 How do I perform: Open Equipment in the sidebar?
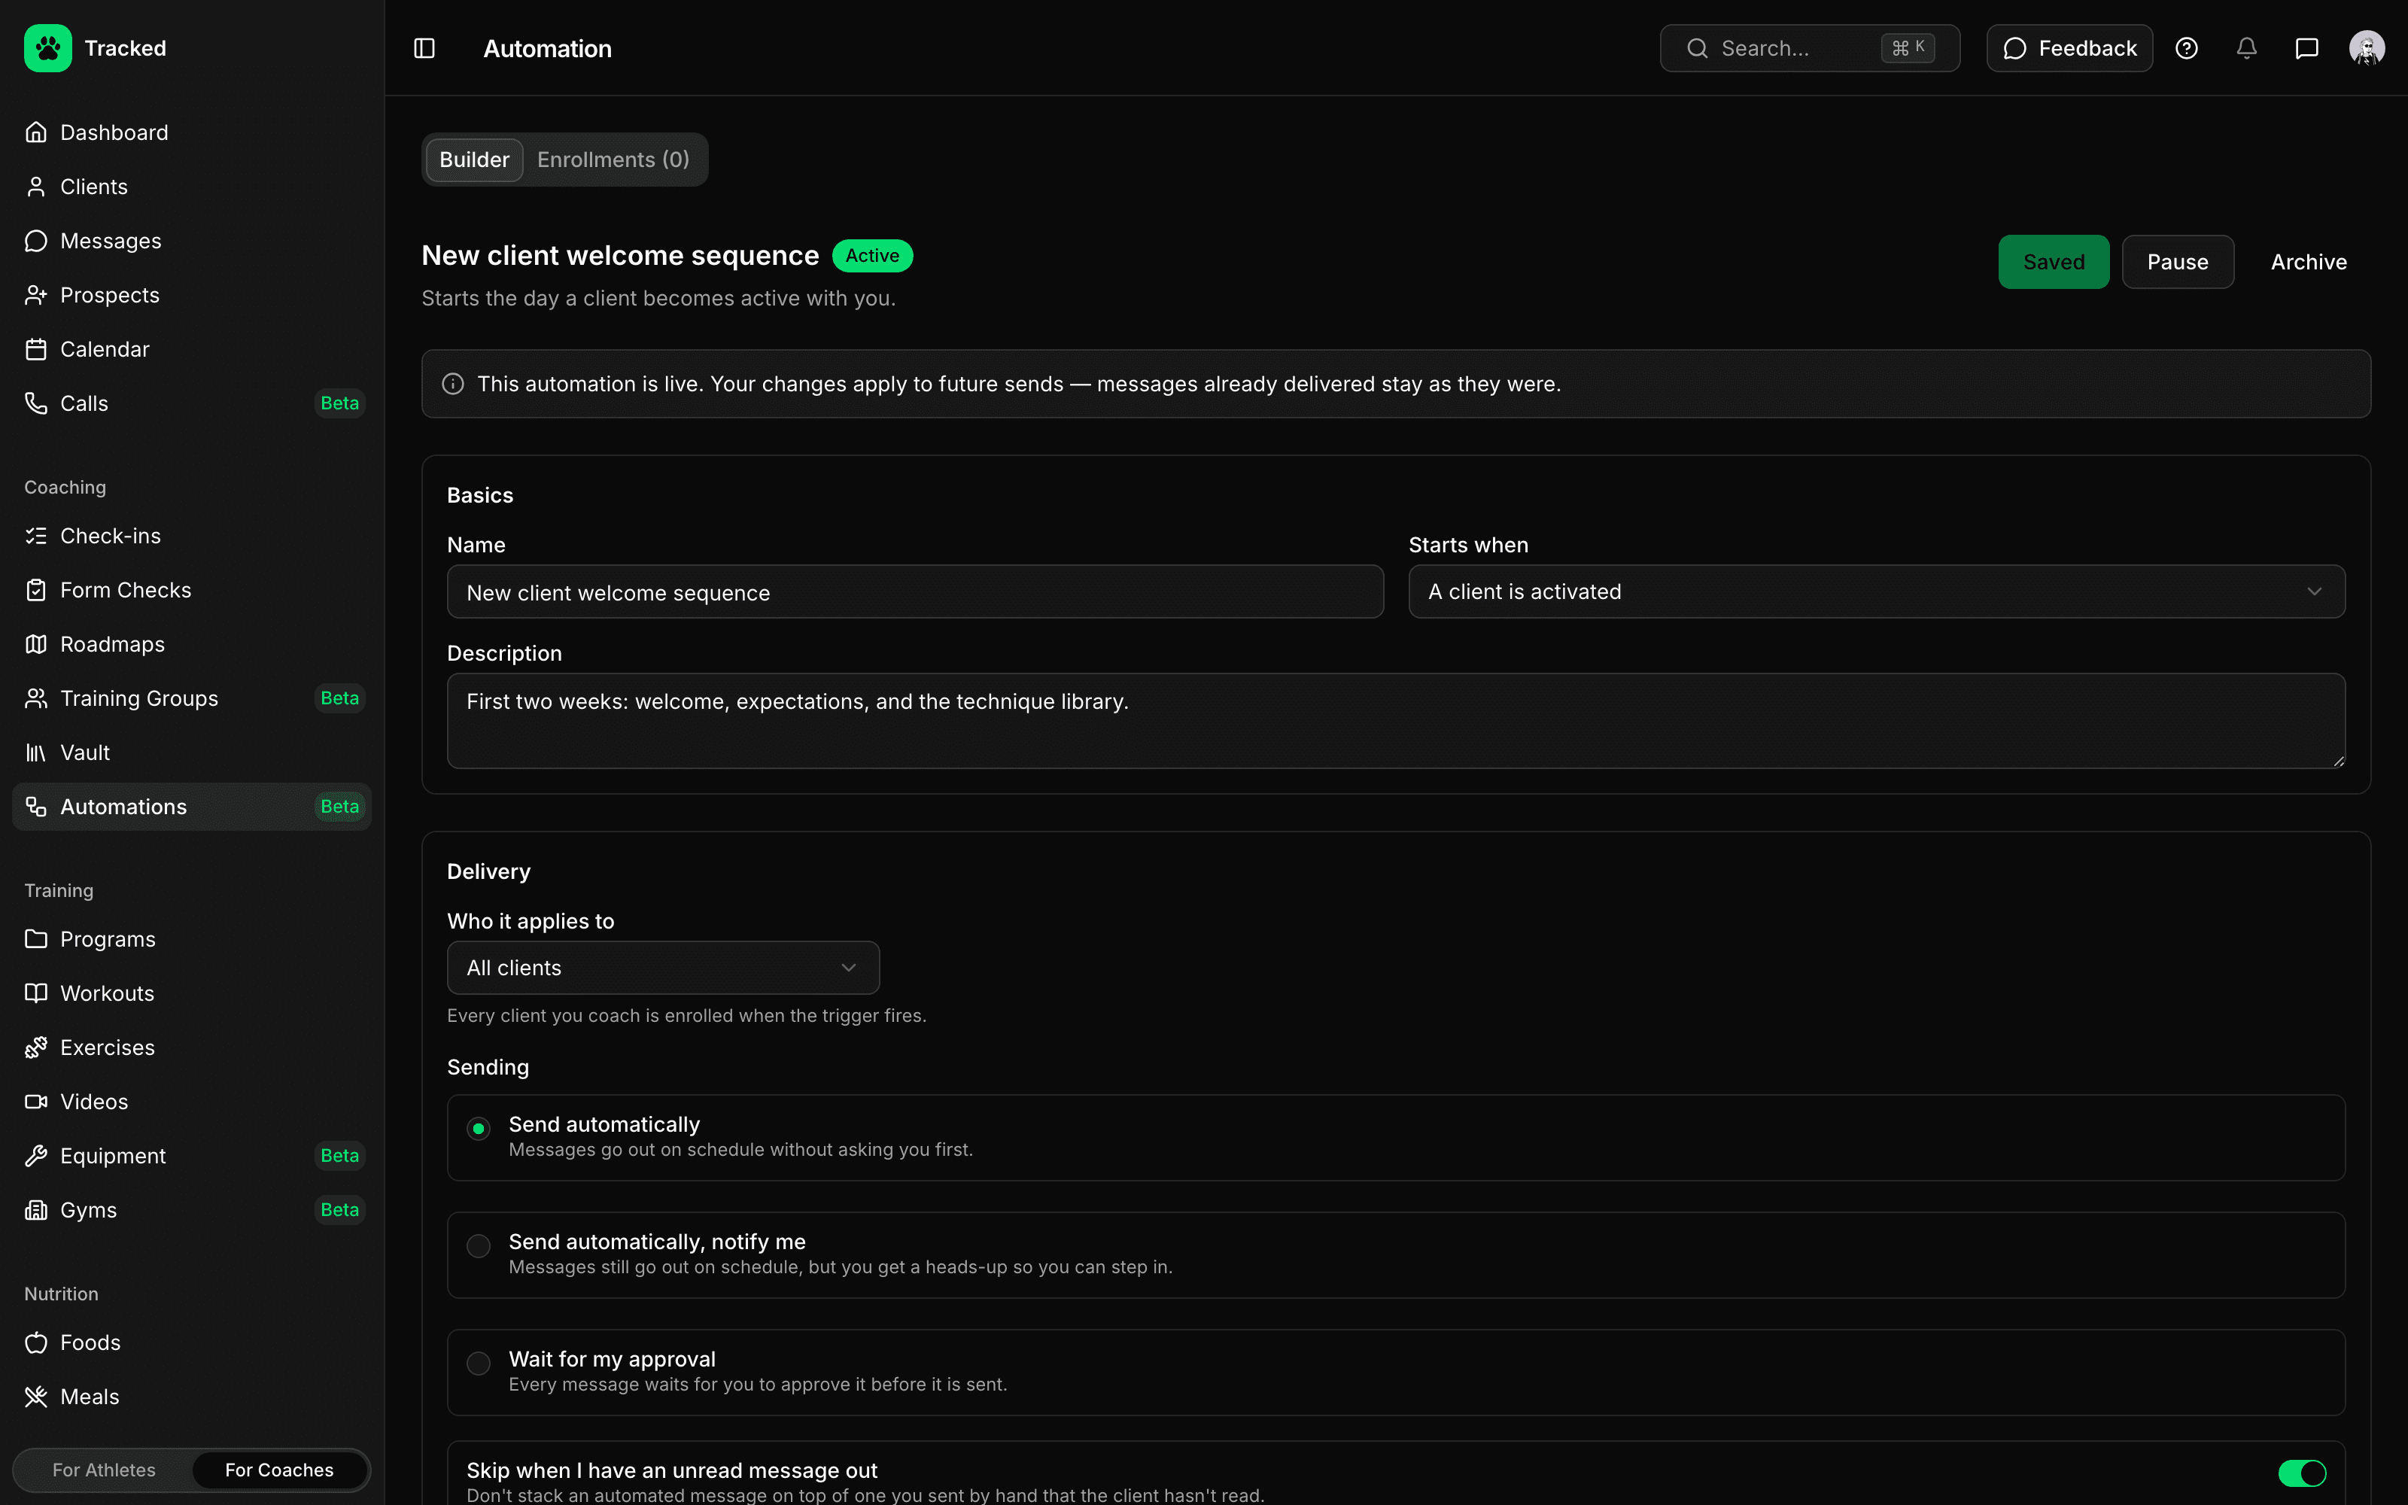tap(191, 1156)
